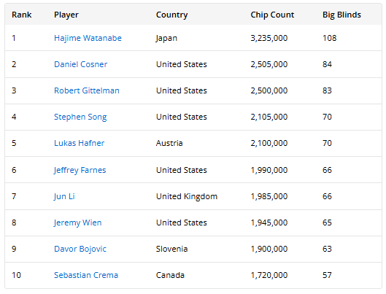The height and width of the screenshot is (294, 386).
Task: Click the Japan country cell
Action: click(166, 39)
